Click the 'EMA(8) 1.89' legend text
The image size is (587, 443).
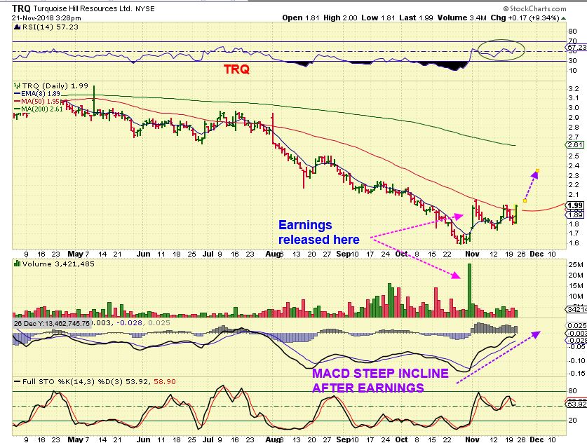point(41,93)
